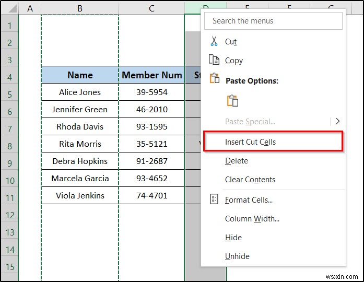Click the Cut scissors icon
Viewport: 364px width, 282px height.
pyautogui.click(x=214, y=41)
